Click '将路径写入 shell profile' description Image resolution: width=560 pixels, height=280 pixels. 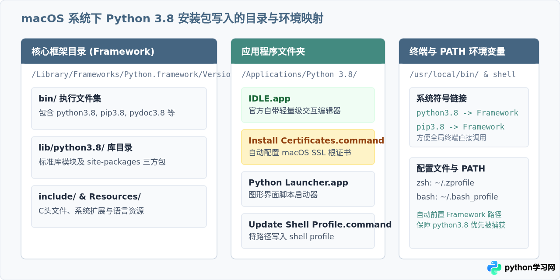point(291,237)
